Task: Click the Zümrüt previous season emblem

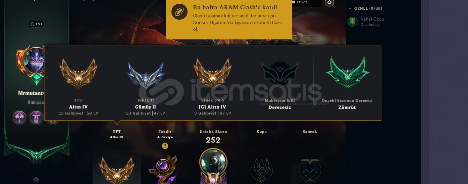Action: (x=347, y=71)
